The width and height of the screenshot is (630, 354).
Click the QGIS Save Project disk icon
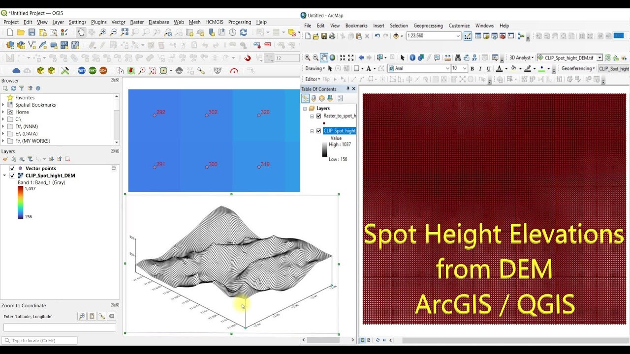point(31,32)
